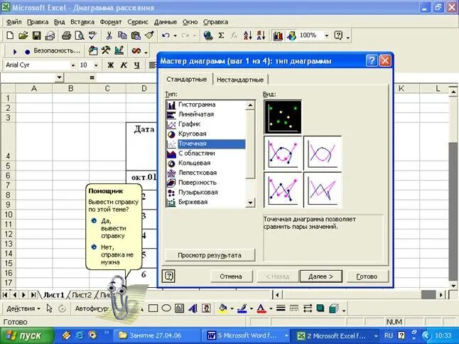Image resolution: width=459 pixels, height=344 pixels.
Task: Switch to sheet tab Лист2
Action: pos(82,295)
